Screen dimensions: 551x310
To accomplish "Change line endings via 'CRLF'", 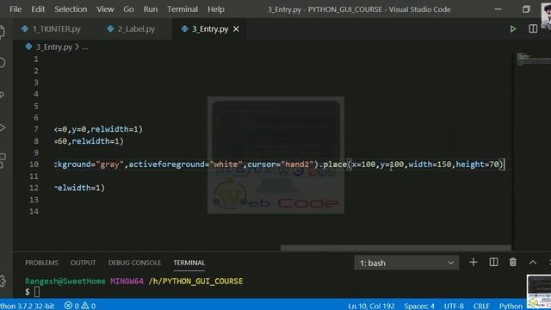I will click(481, 306).
